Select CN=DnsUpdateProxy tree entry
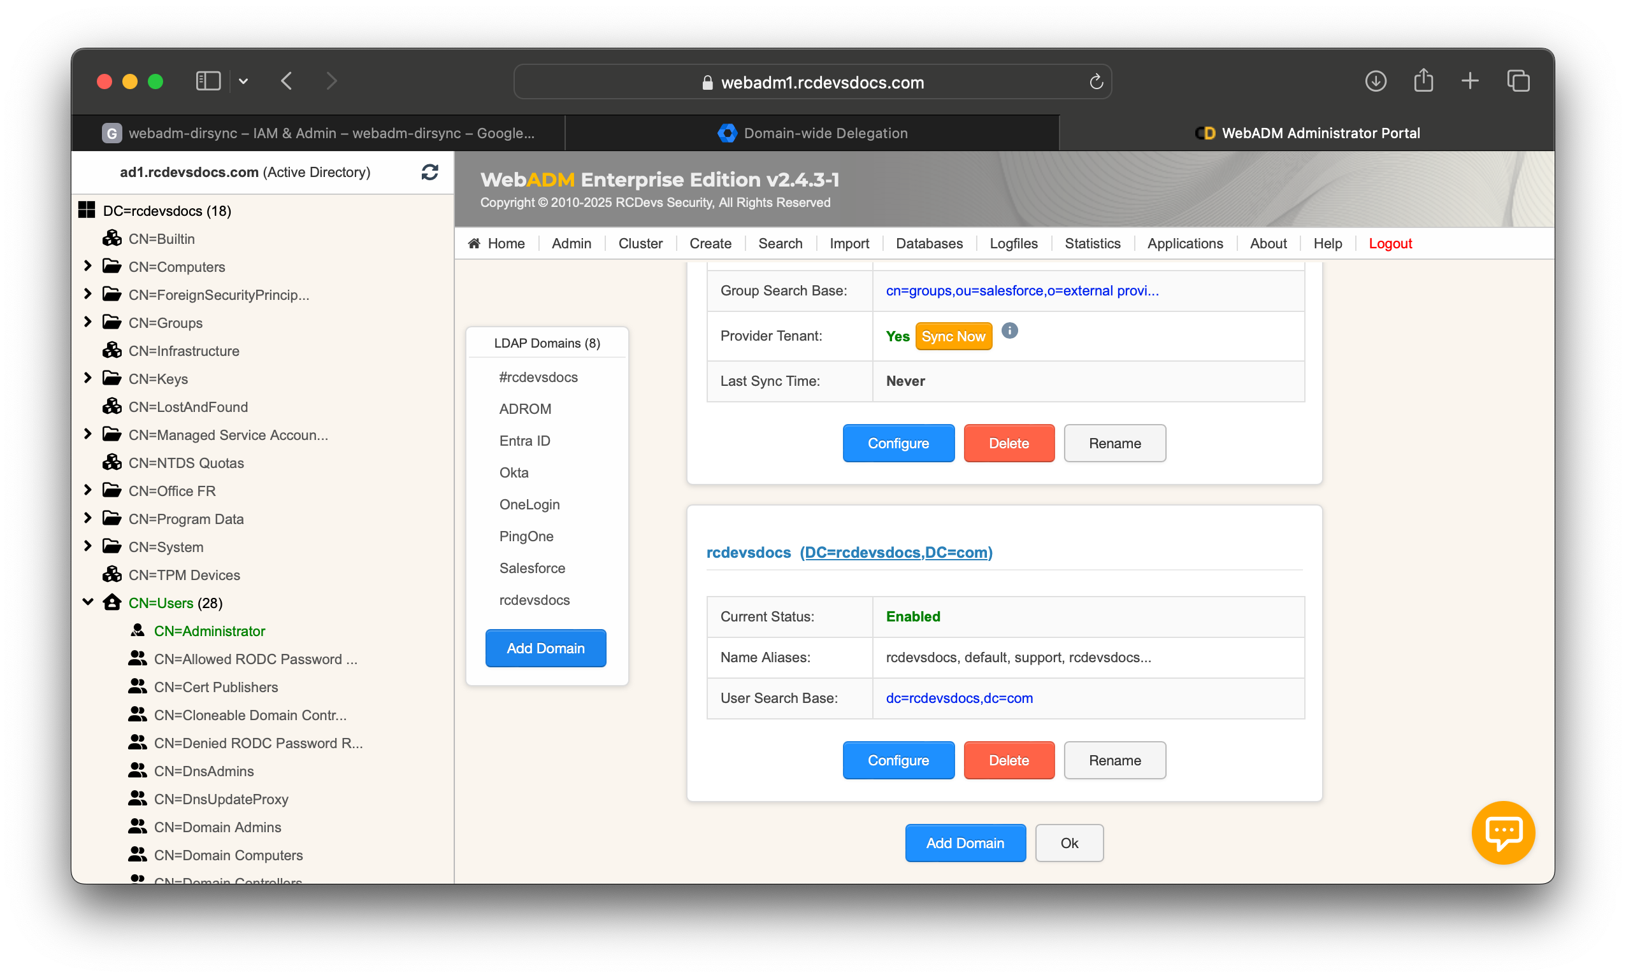This screenshot has height=978, width=1626. (x=221, y=798)
